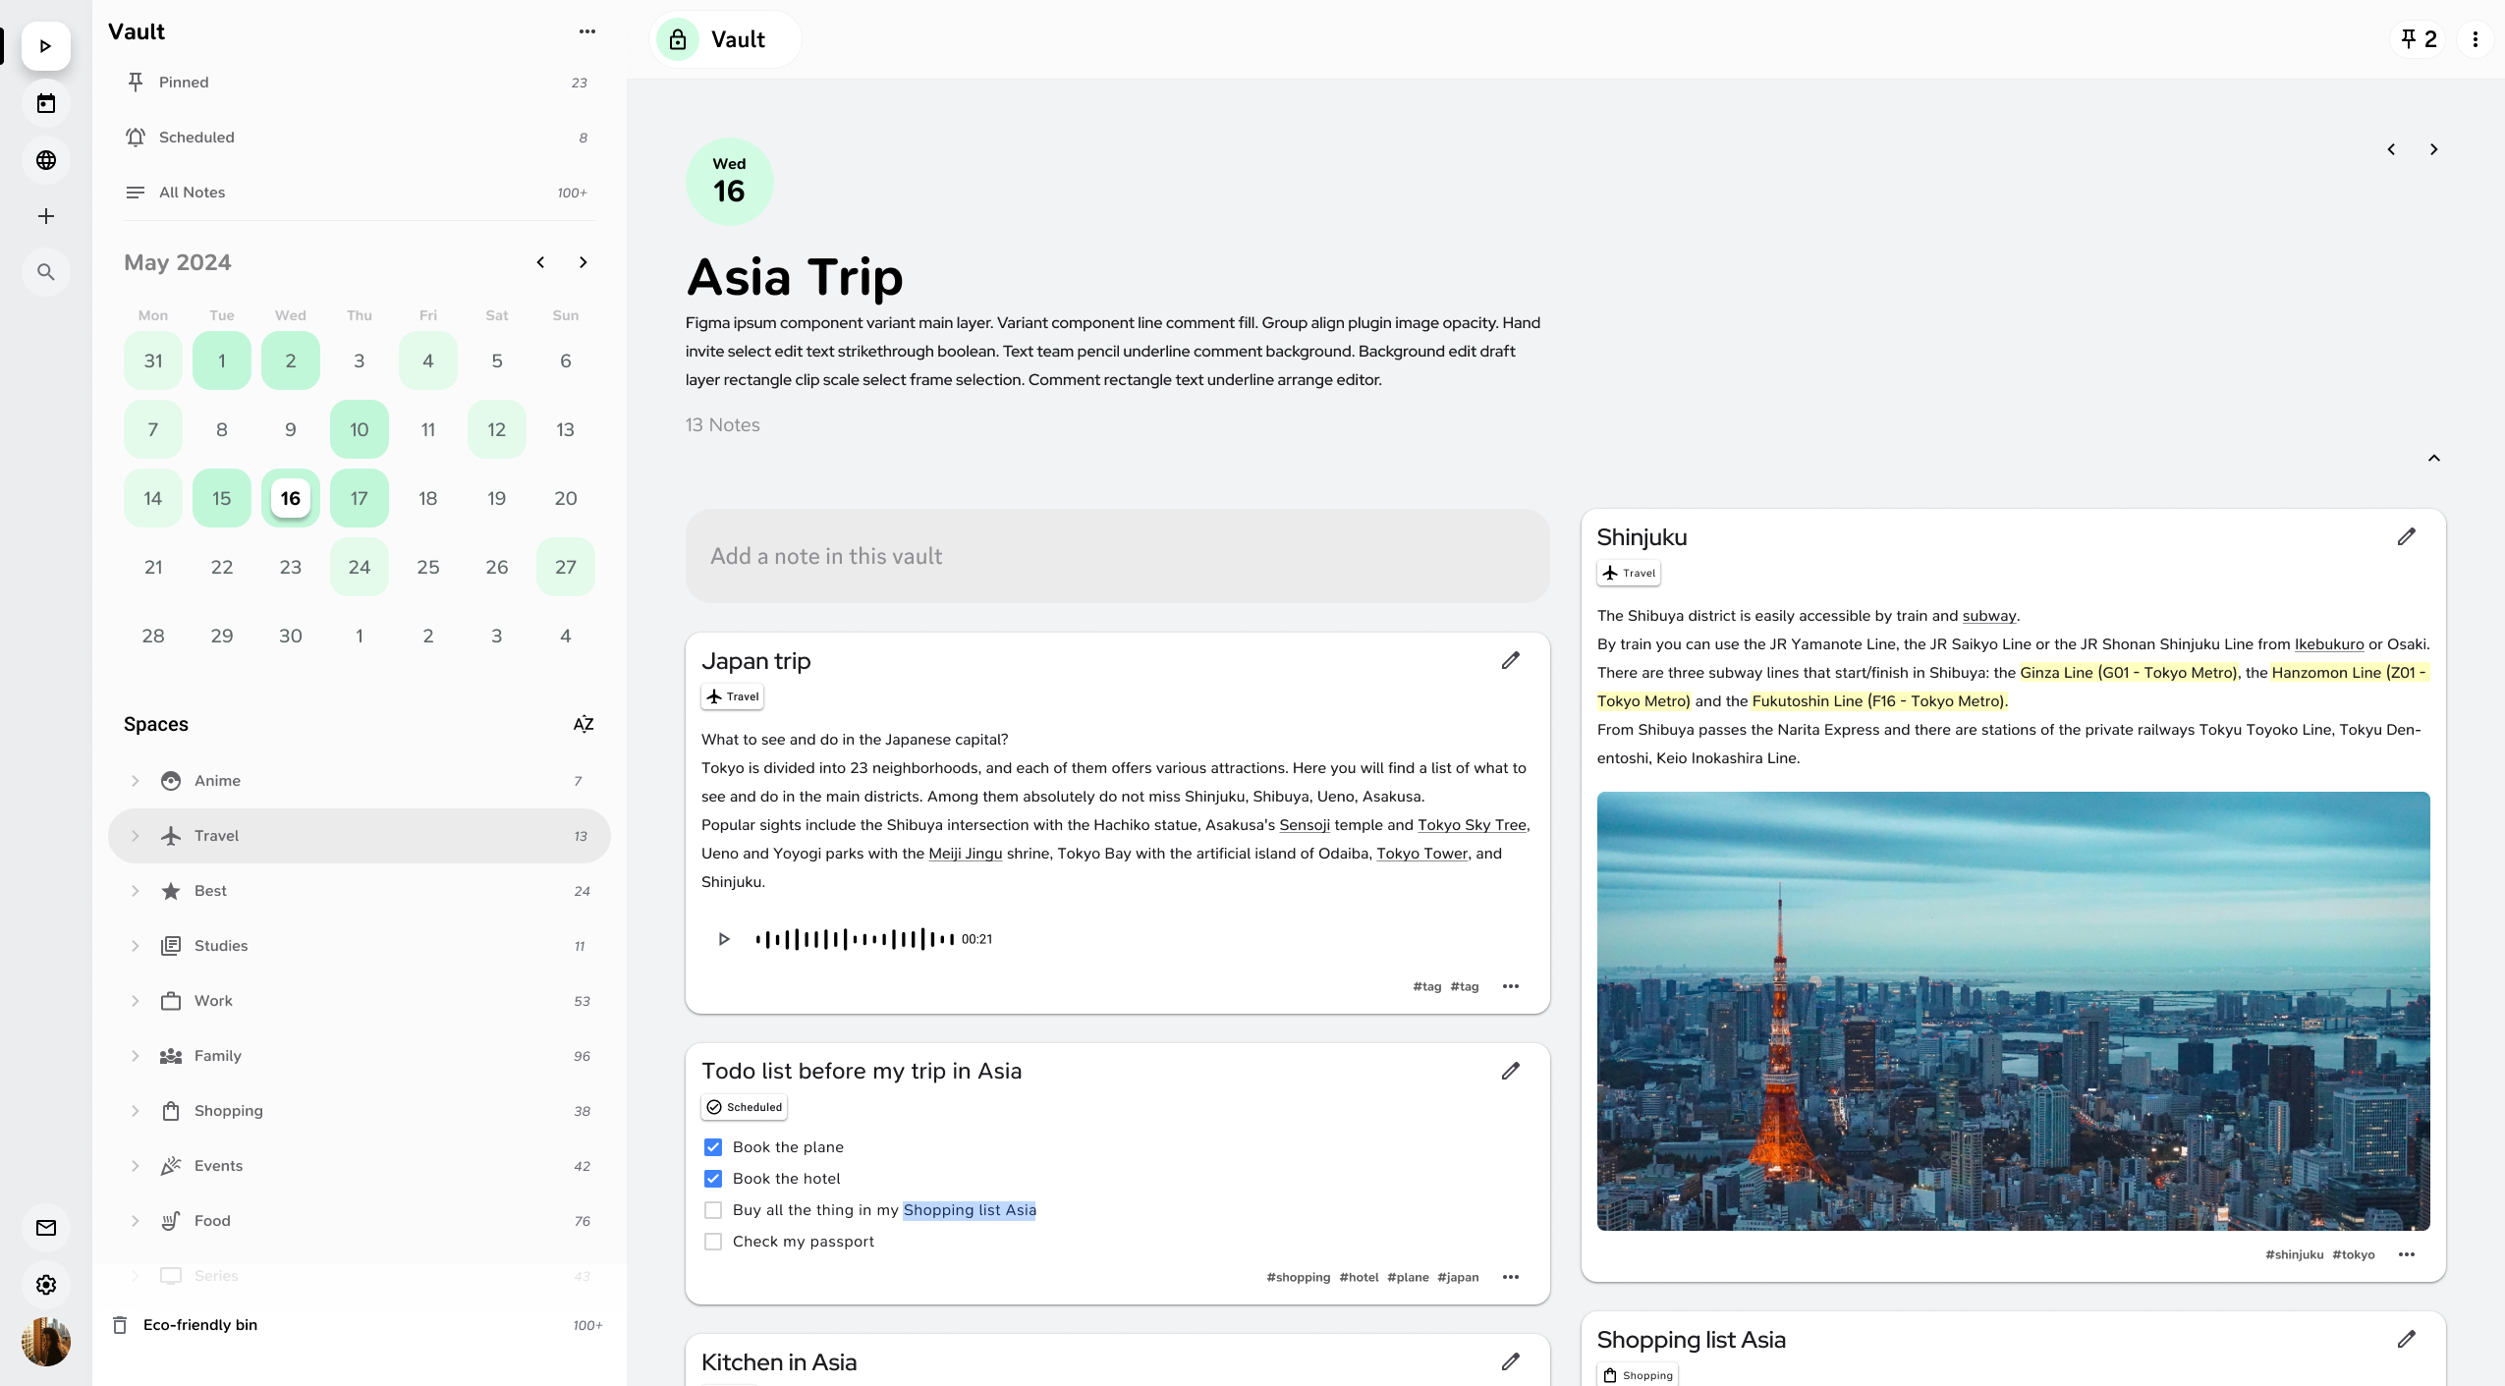Viewport: 2505px width, 1386px height.
Task: Open the calendar icon in left rail
Action: pyautogui.click(x=45, y=103)
